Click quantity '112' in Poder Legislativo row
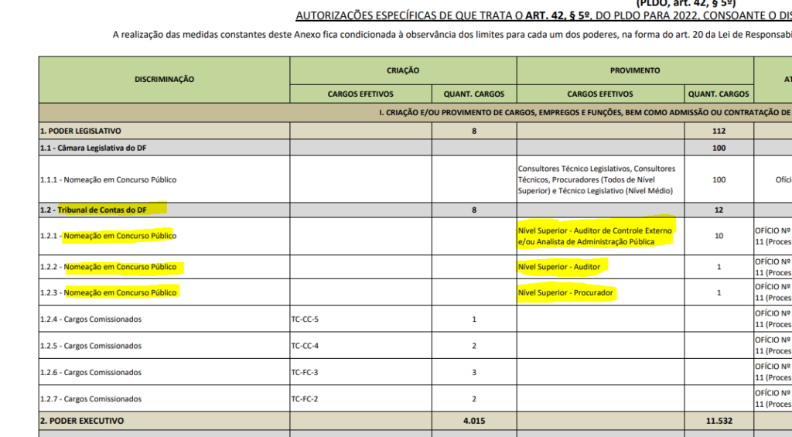 (719, 131)
